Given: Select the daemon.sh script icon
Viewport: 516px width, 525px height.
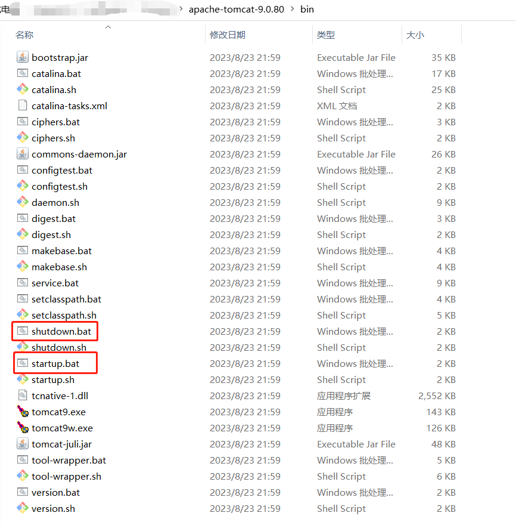Looking at the screenshot, I should (23, 202).
